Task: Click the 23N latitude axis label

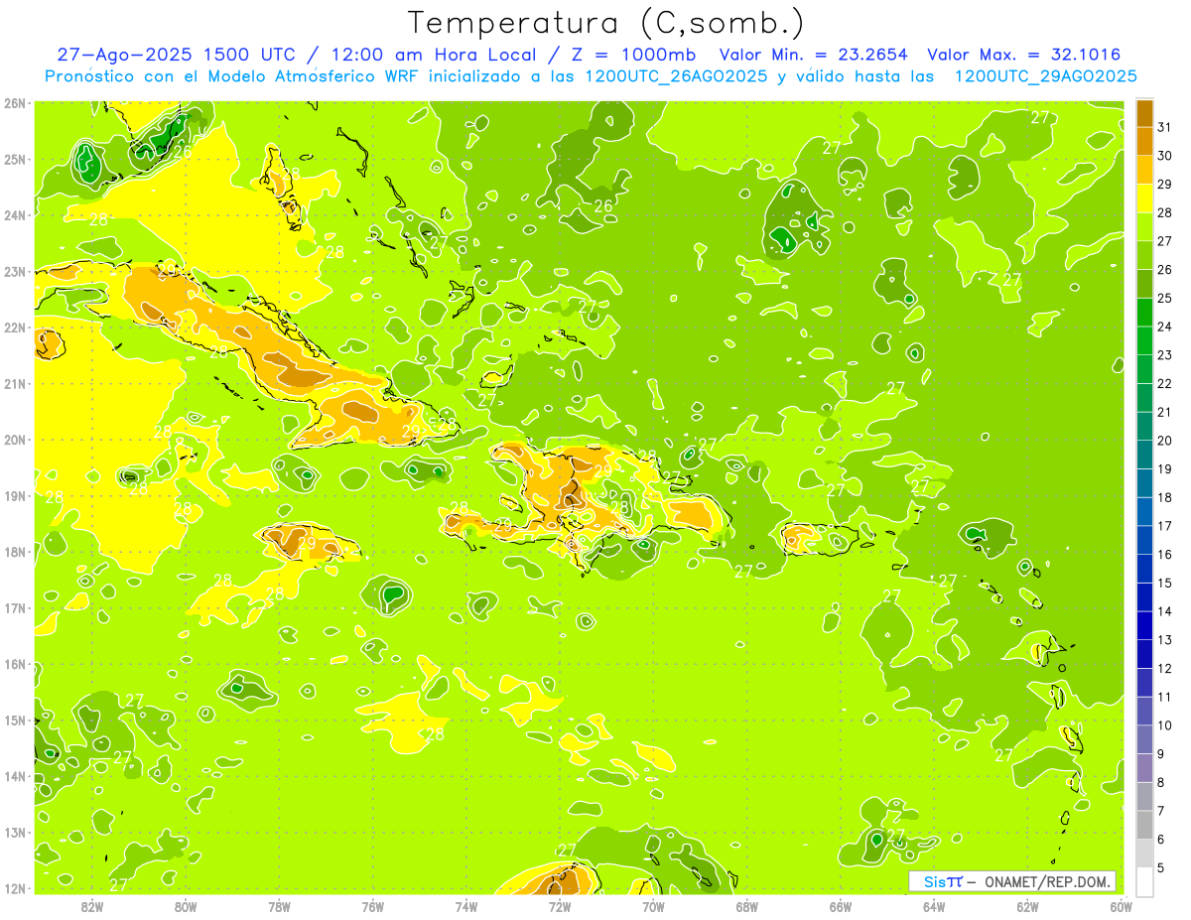Action: (x=15, y=271)
